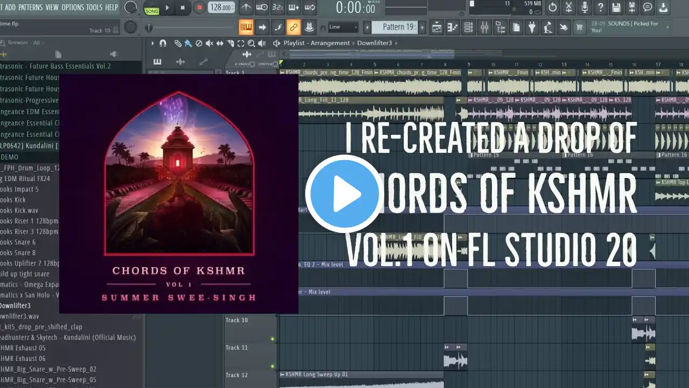Open the Line snap dropdown
689x388 pixels.
[343, 27]
